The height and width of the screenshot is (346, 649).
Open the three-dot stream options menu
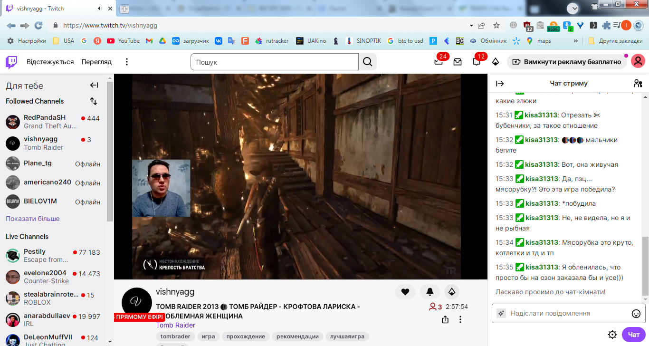point(460,319)
